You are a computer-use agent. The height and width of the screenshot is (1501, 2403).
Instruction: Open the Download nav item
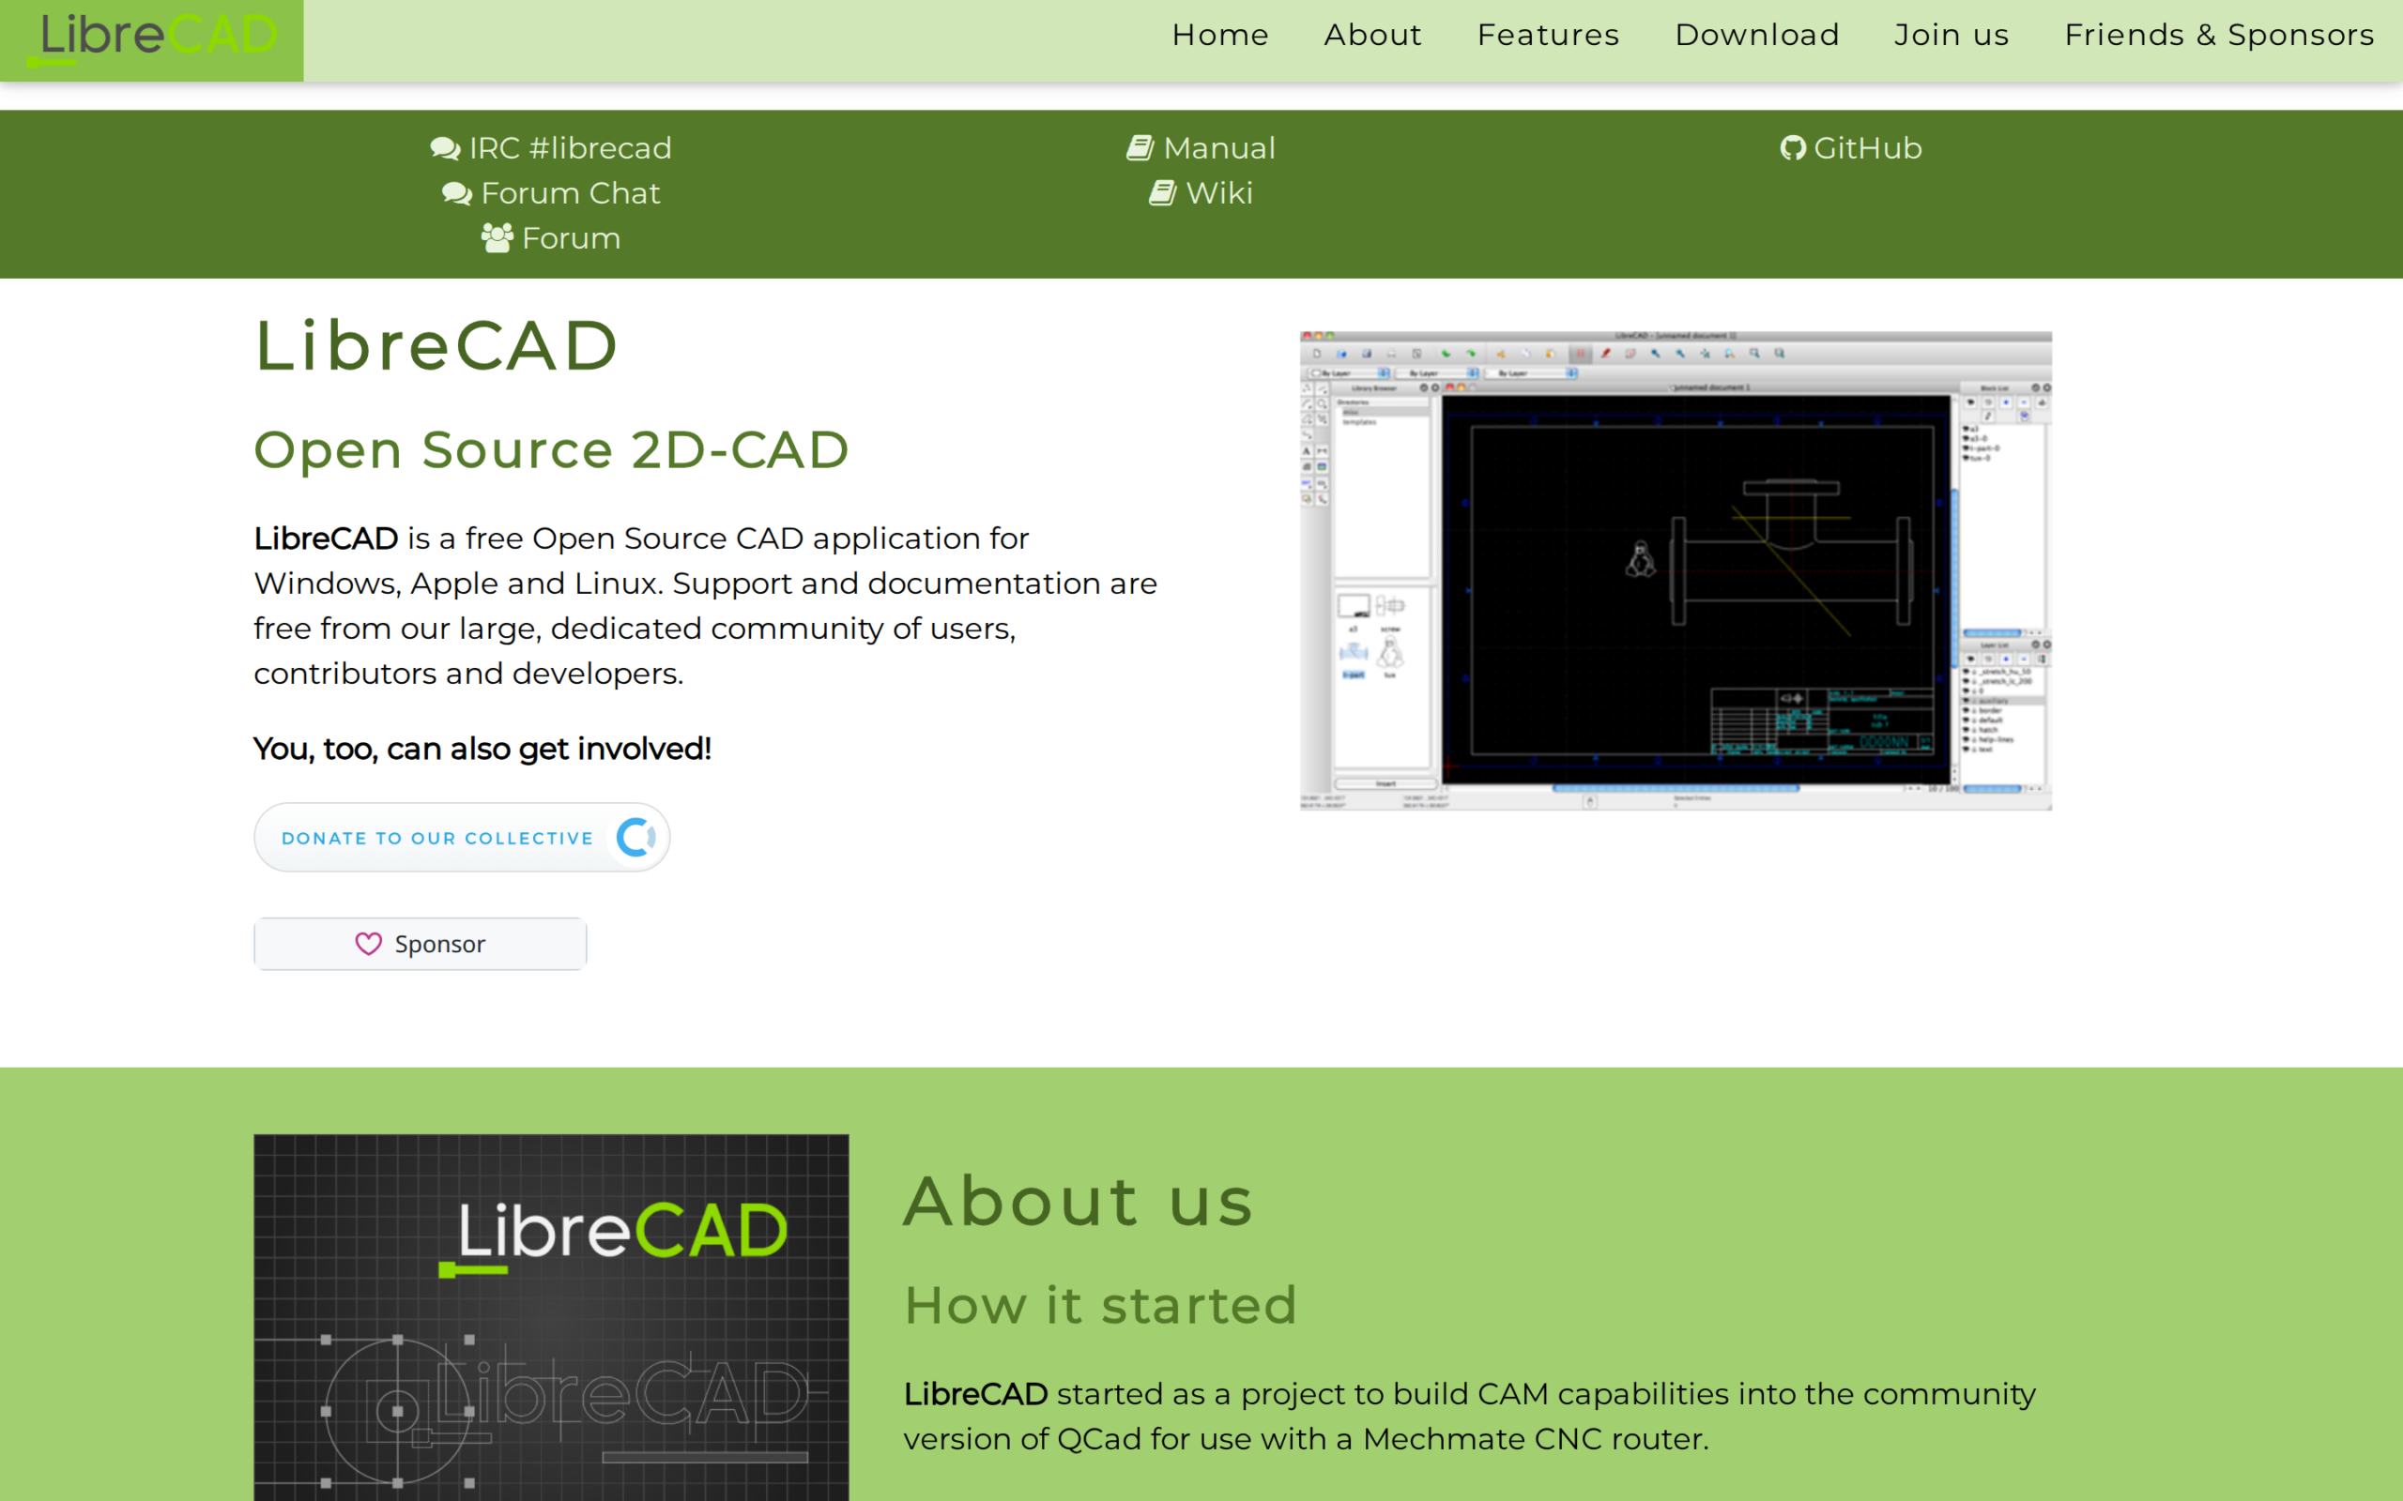(1756, 35)
